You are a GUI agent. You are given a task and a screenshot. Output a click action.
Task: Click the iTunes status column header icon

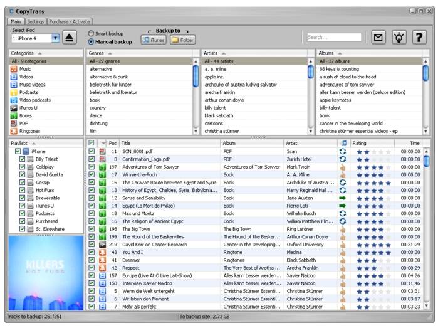pyautogui.click(x=343, y=143)
